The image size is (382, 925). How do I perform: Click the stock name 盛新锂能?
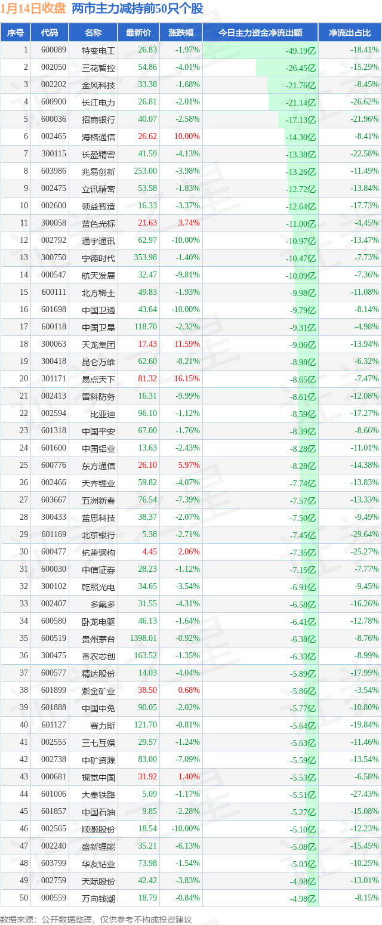(x=98, y=847)
